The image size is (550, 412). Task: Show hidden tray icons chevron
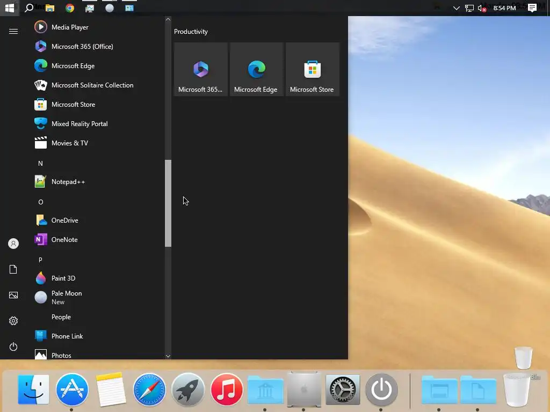tap(456, 8)
